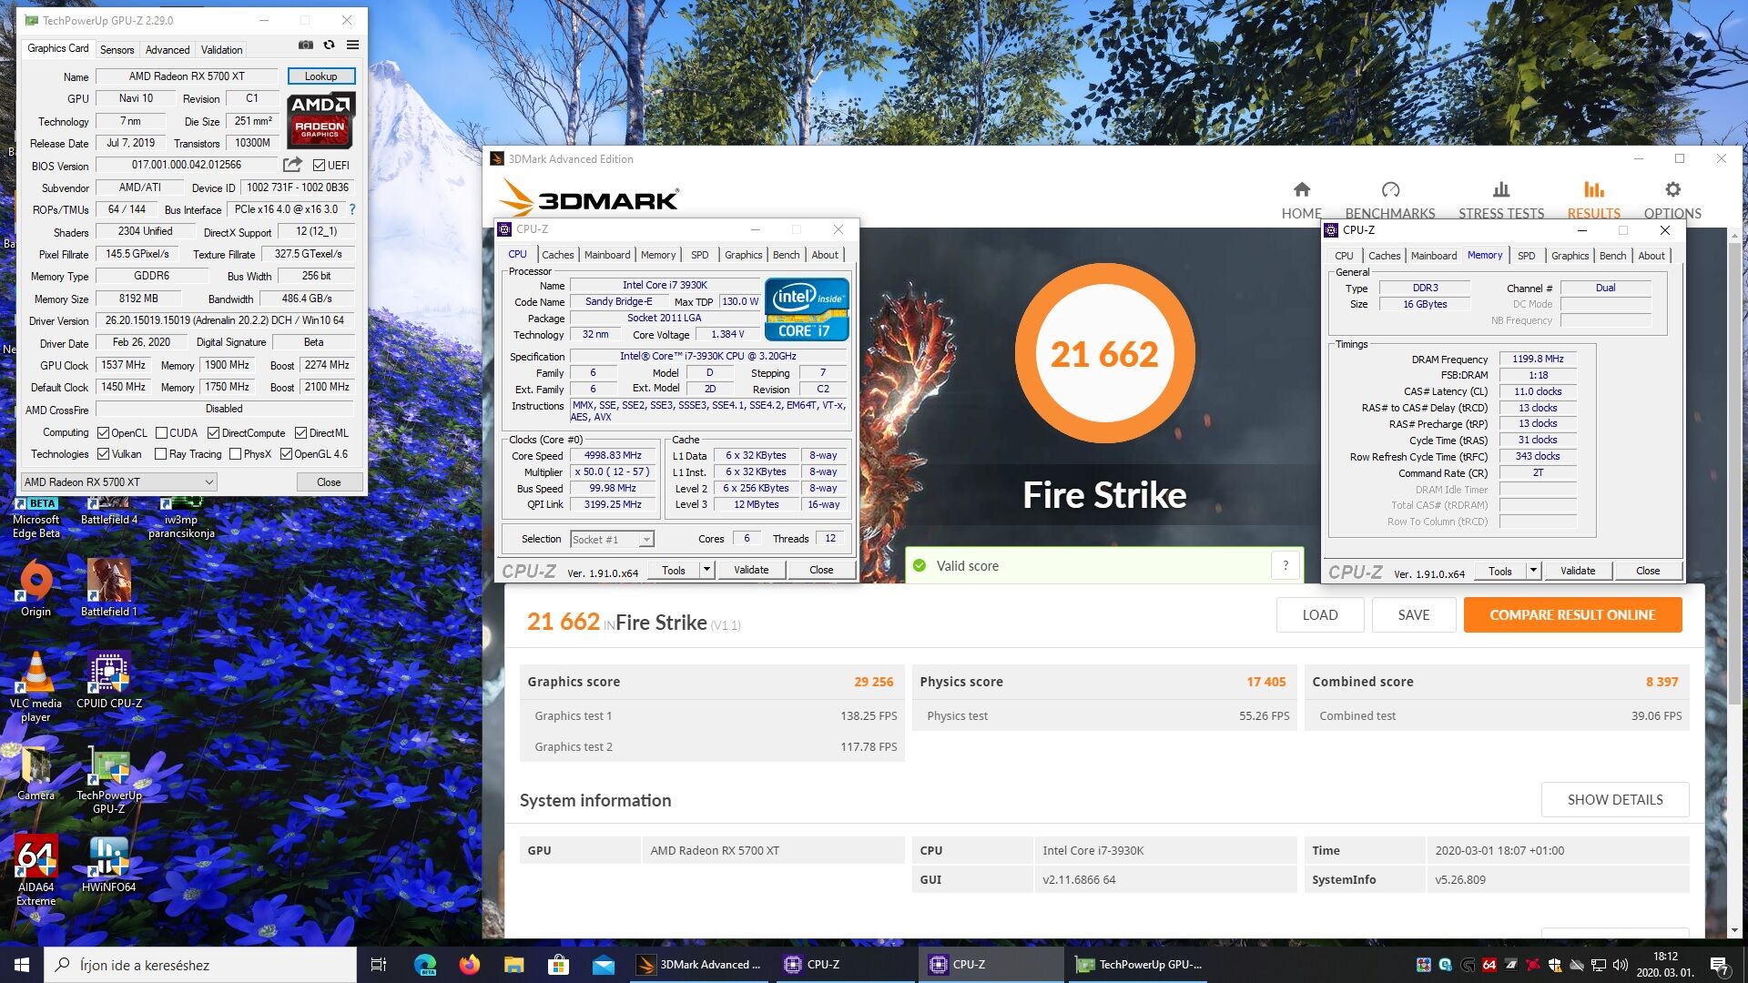Launch Firefox from the taskbar
This screenshot has height=983, width=1748.
(x=469, y=965)
